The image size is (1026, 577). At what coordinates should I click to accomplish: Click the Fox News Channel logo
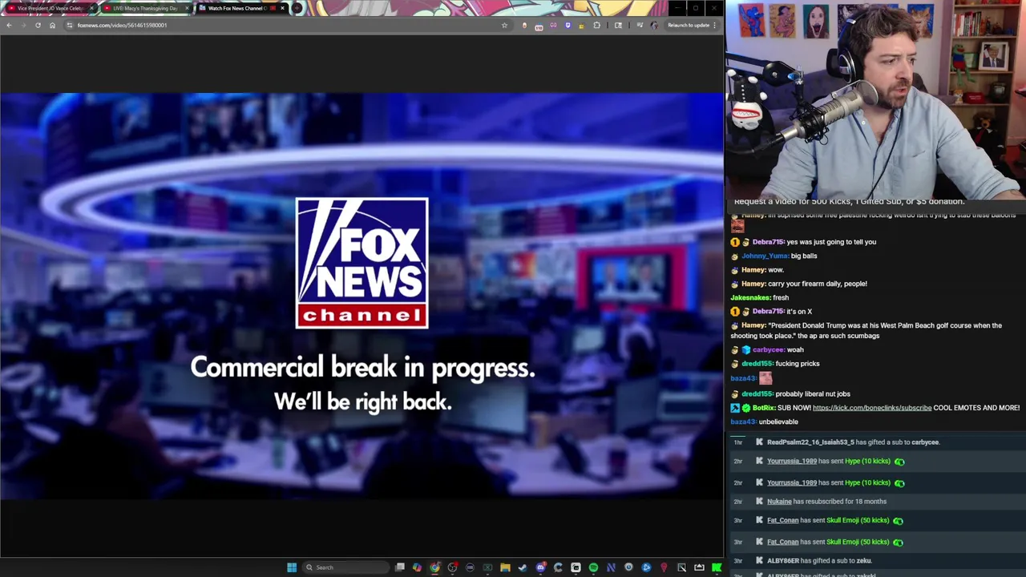click(362, 263)
